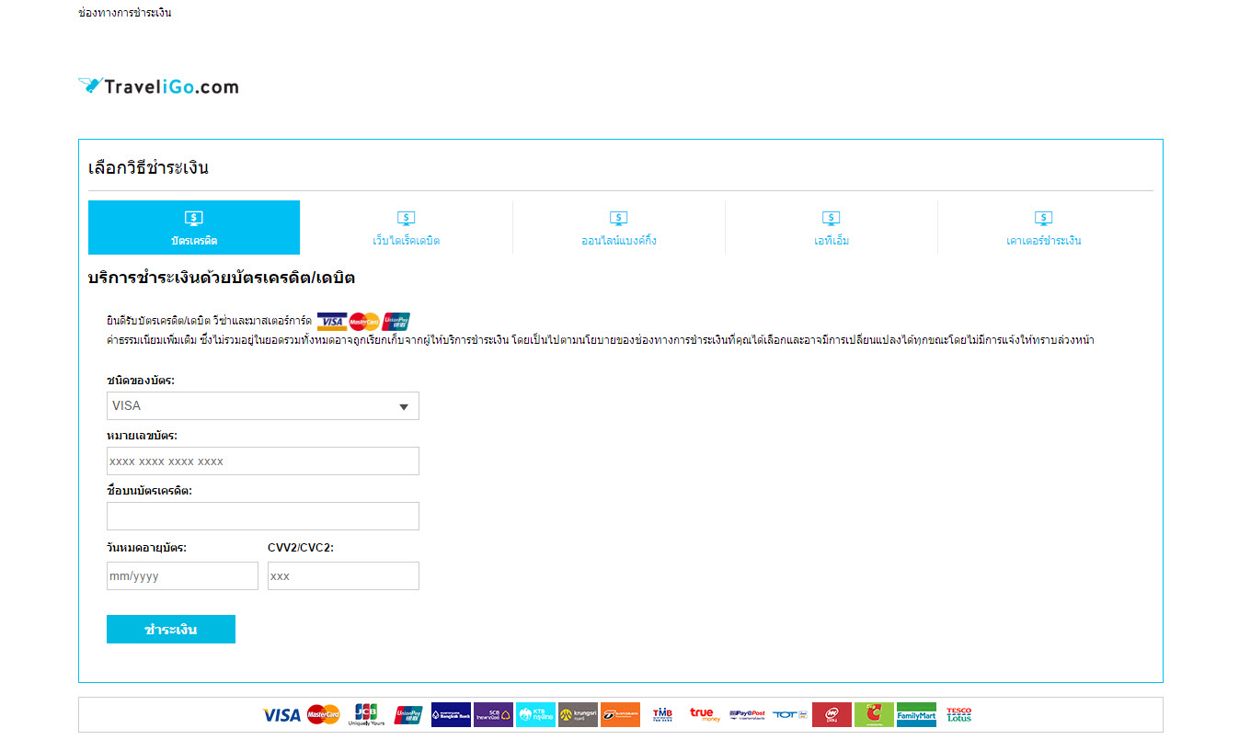The image size is (1239, 751).
Task: Click the true money logo
Action: [x=705, y=715]
